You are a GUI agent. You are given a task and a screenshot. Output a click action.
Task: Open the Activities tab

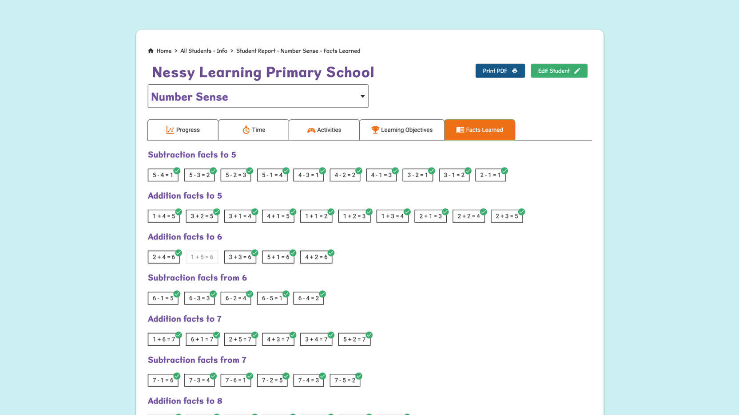click(324, 130)
